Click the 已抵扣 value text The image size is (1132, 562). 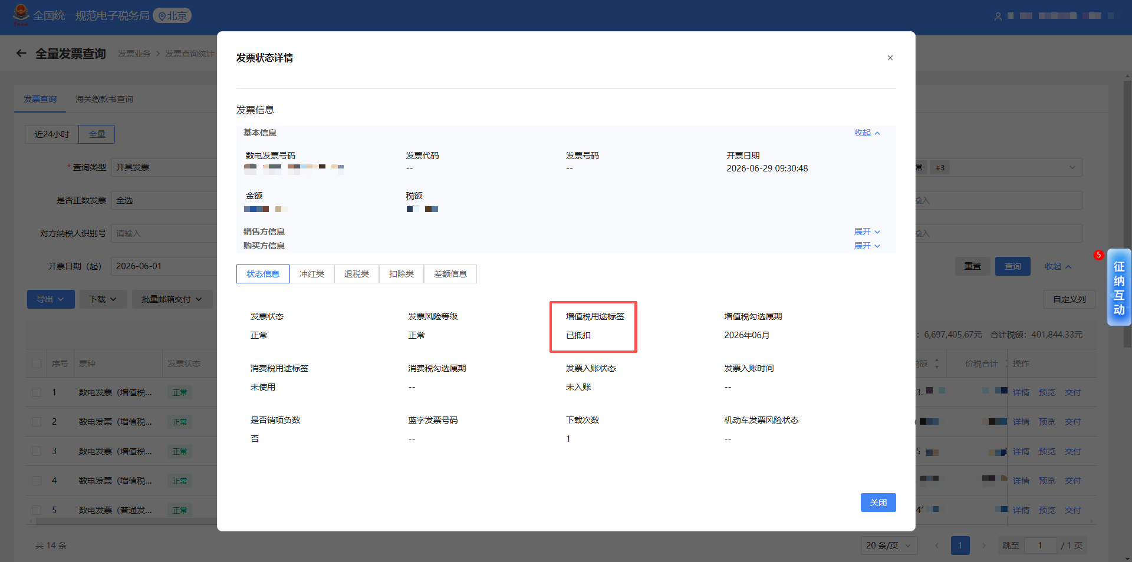pyautogui.click(x=578, y=335)
